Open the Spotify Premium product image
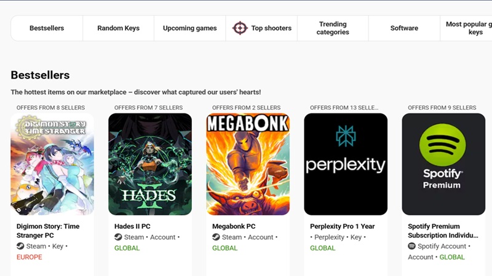This screenshot has width=492, height=276. click(x=443, y=164)
